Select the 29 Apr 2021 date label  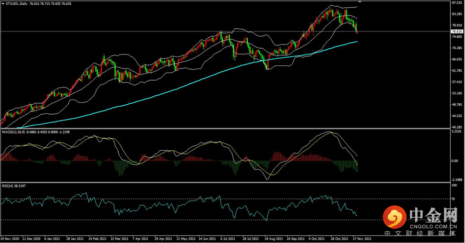[x=163, y=239]
